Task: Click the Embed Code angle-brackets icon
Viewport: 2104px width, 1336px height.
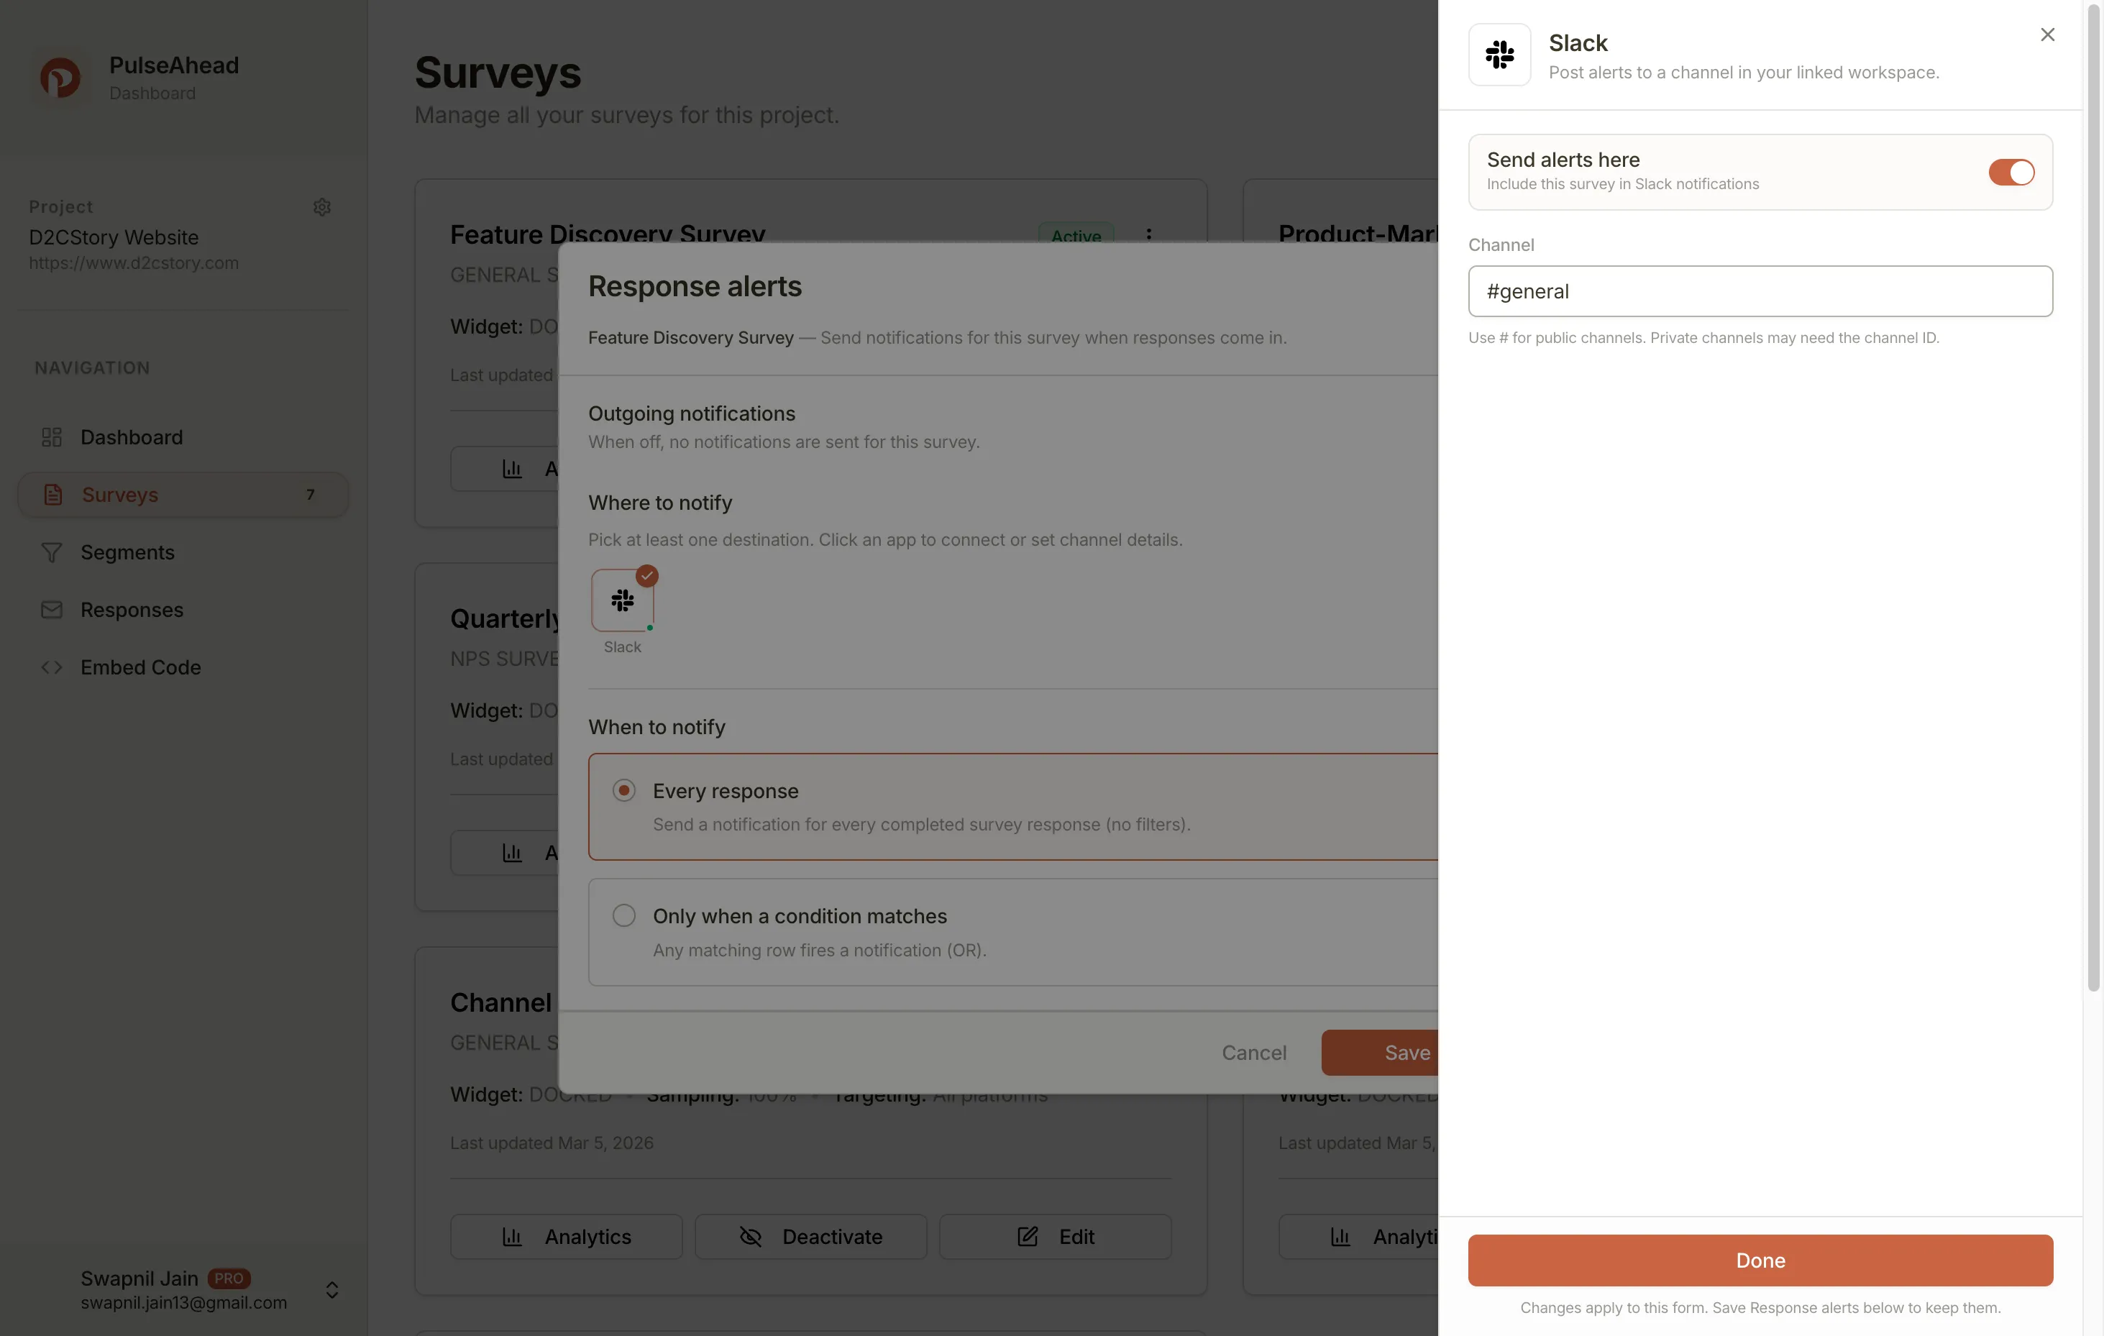Action: [50, 667]
